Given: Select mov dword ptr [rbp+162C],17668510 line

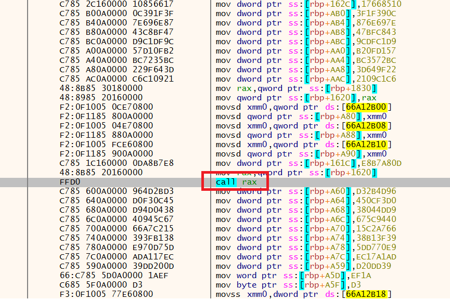Looking at the screenshot, I should [x=308, y=4].
